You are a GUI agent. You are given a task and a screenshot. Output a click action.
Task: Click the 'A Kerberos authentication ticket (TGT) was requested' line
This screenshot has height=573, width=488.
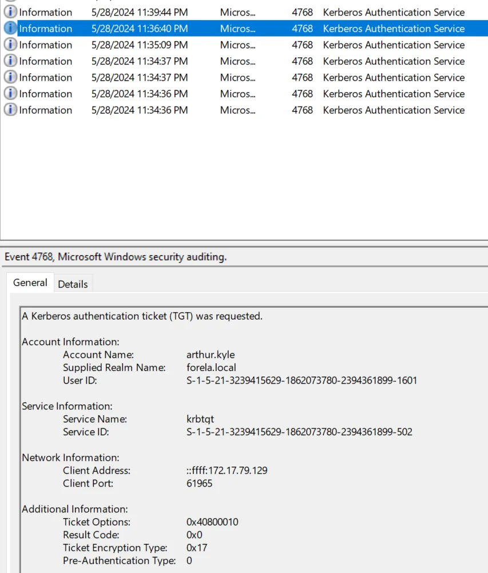click(x=142, y=316)
